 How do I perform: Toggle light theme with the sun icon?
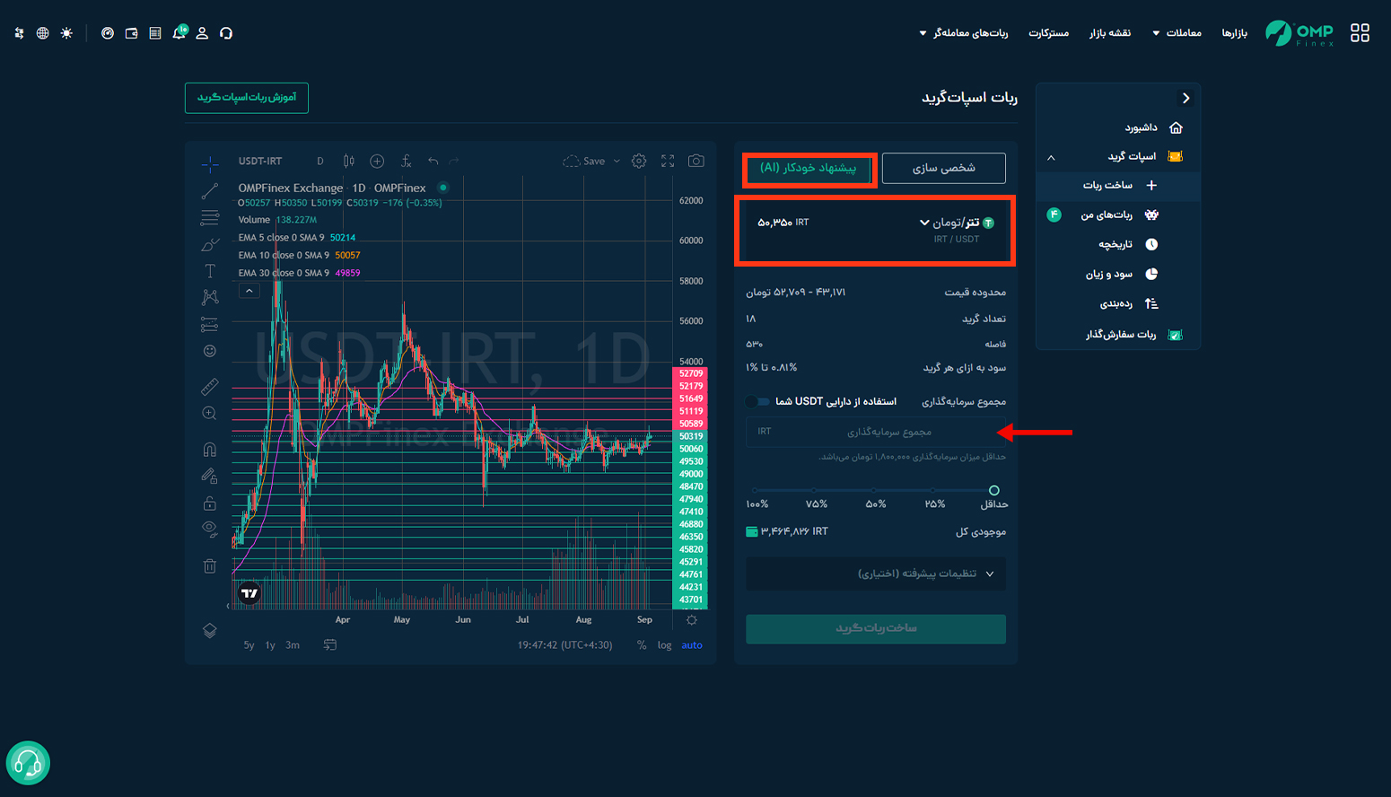tap(66, 33)
